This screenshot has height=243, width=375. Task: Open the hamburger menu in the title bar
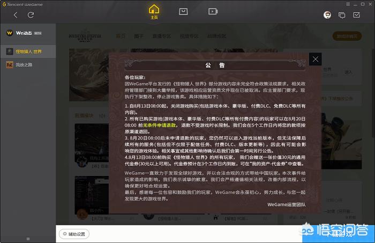348,4
